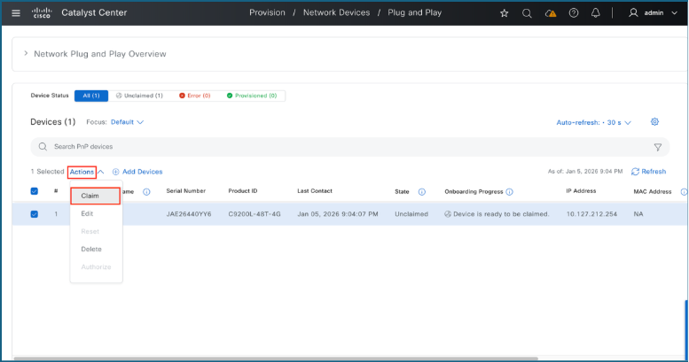This screenshot has height=362, width=689.
Task: Open the admin user profile icon
Action: (x=633, y=12)
